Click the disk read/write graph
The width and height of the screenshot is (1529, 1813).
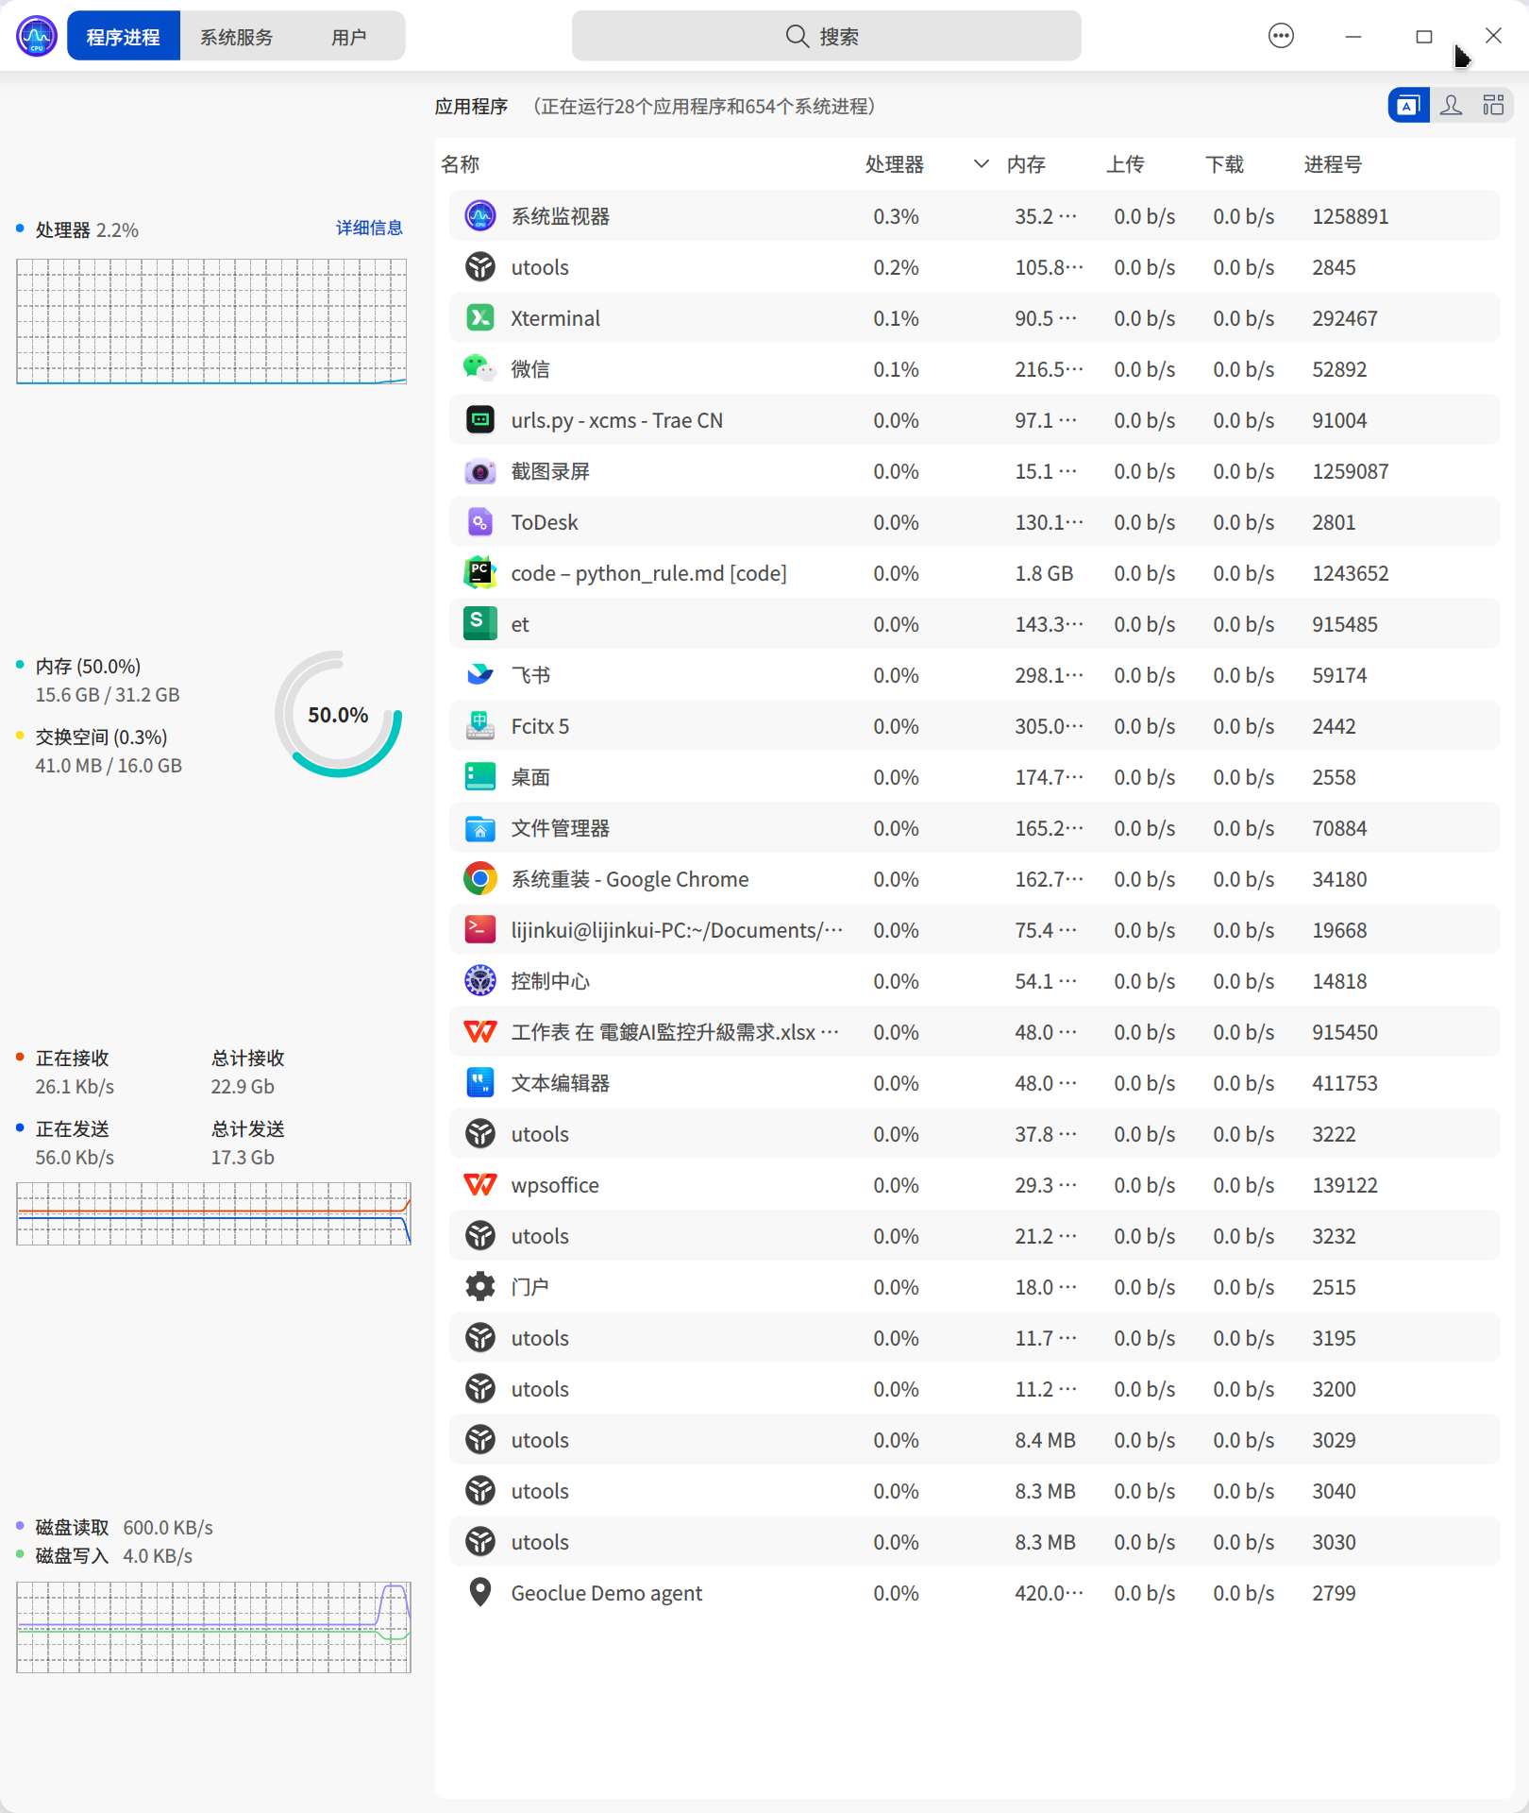coord(213,1627)
